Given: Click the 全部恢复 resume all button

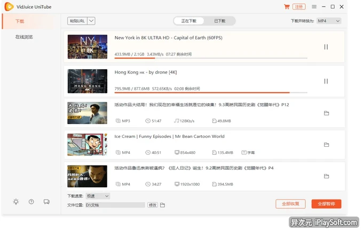Looking at the screenshot, I should click(x=290, y=204).
